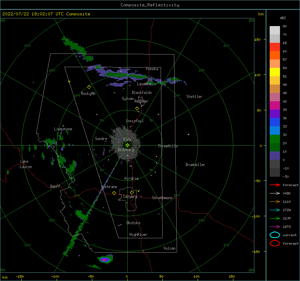Click the intense storm cell south of Vulcan region

click(x=105, y=260)
